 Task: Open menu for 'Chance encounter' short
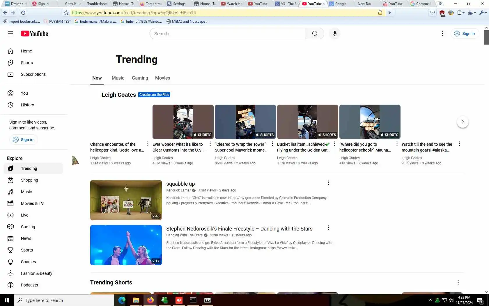[x=148, y=144]
